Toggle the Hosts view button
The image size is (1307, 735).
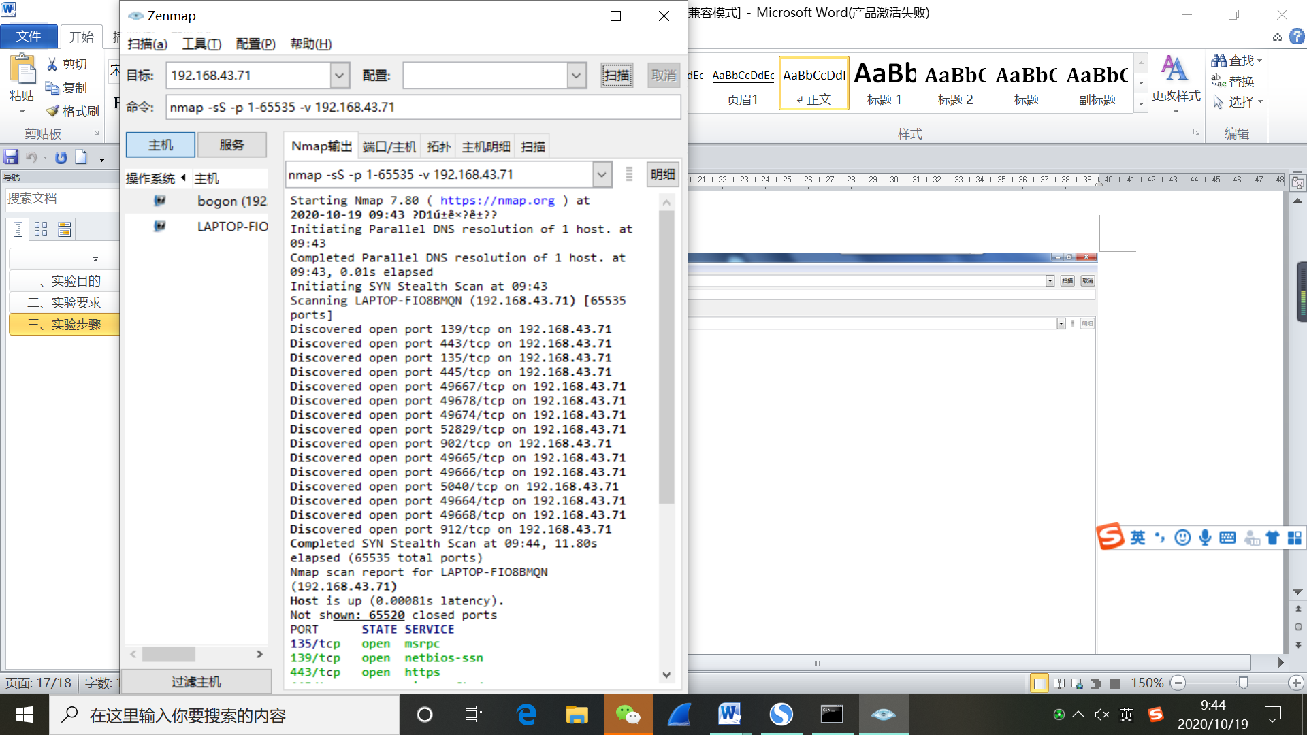click(161, 145)
